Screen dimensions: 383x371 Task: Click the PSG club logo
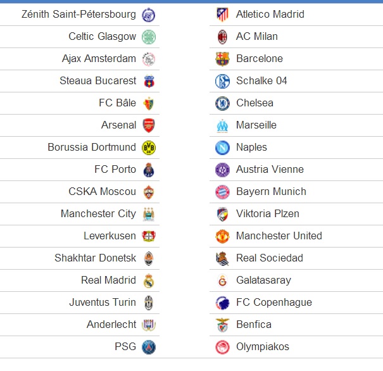[x=149, y=347]
